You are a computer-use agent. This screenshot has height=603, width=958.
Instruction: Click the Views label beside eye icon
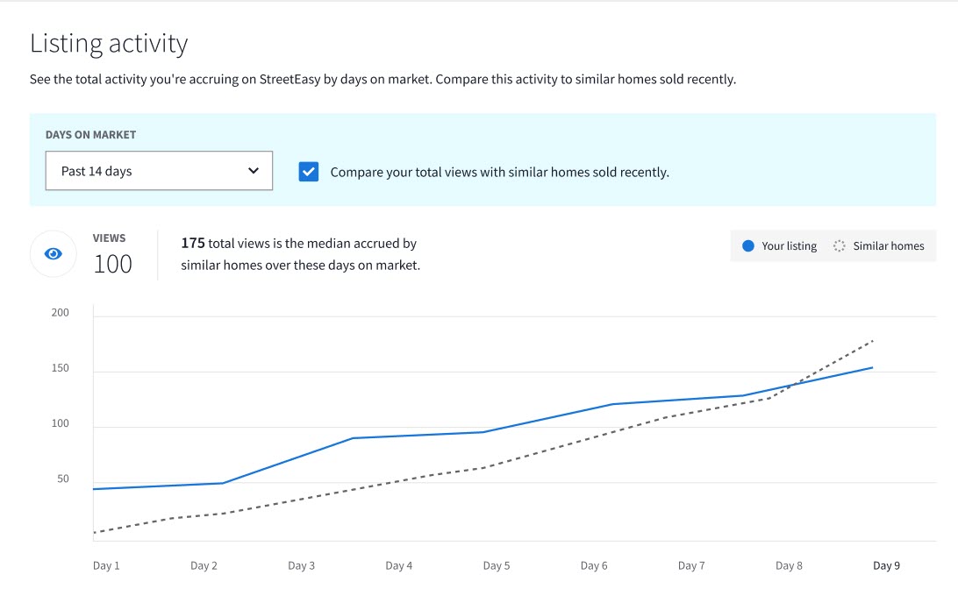point(109,238)
